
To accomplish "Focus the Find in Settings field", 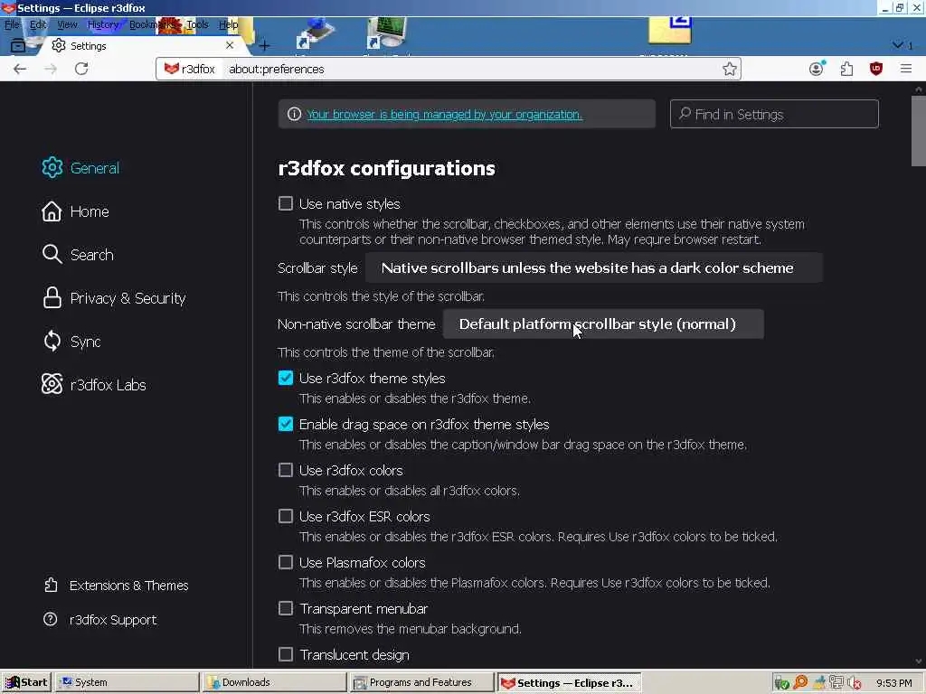I will click(x=774, y=114).
